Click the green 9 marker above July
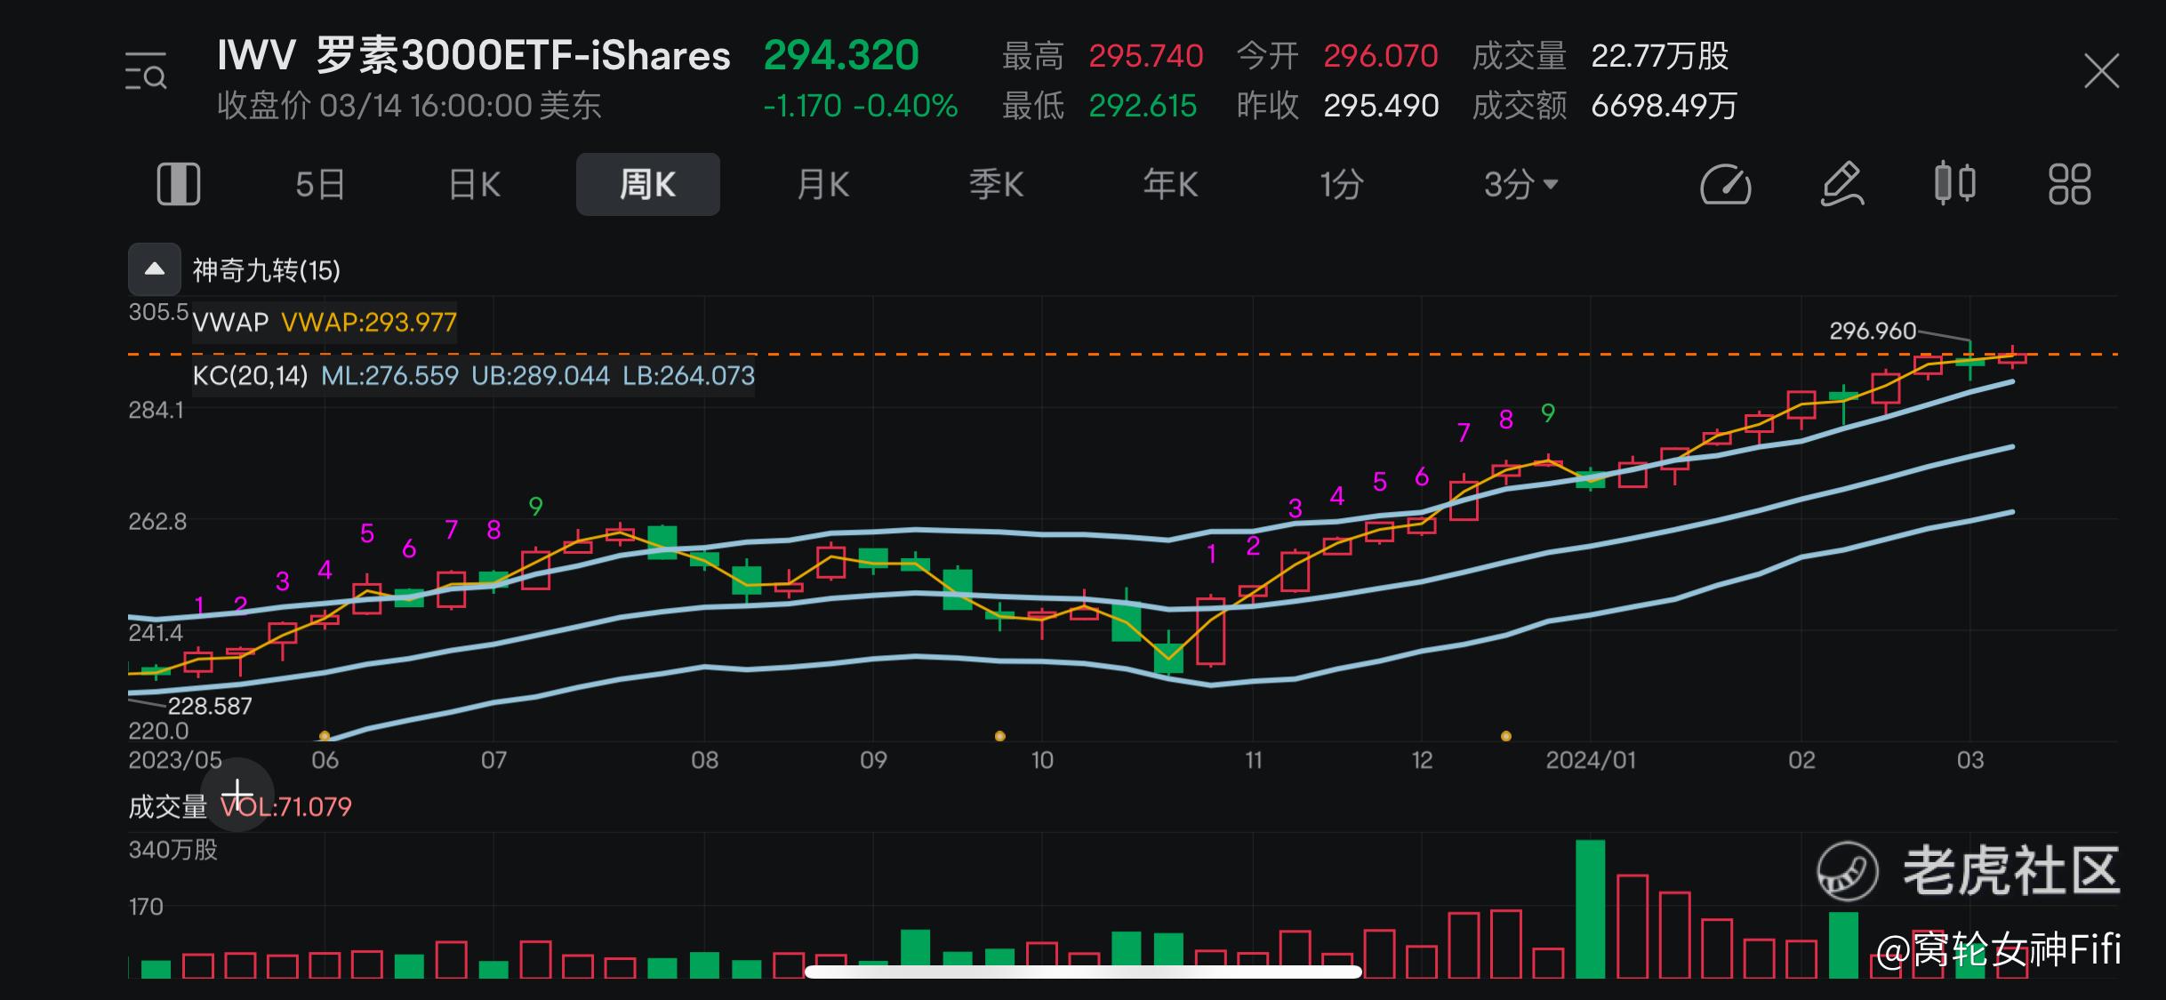Screen dimensions: 2166x1000 click(535, 507)
